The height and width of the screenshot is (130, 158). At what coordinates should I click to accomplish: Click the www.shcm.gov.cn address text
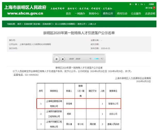click(x=25, y=13)
